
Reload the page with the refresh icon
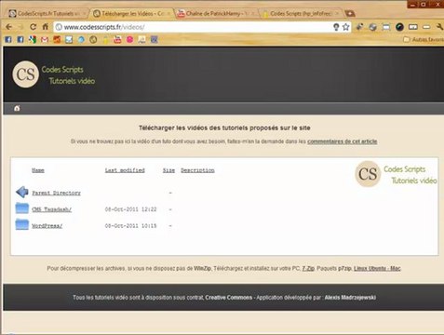33,27
